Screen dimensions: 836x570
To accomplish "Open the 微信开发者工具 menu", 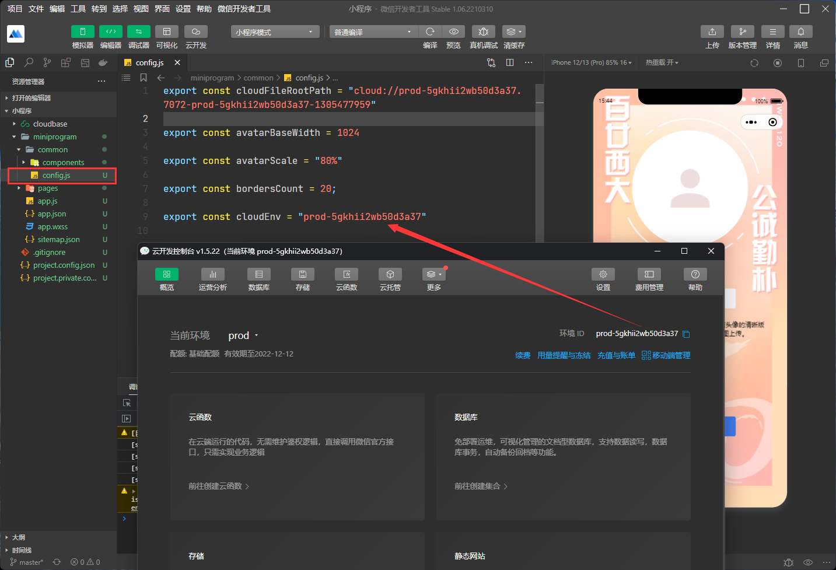I will click(244, 9).
